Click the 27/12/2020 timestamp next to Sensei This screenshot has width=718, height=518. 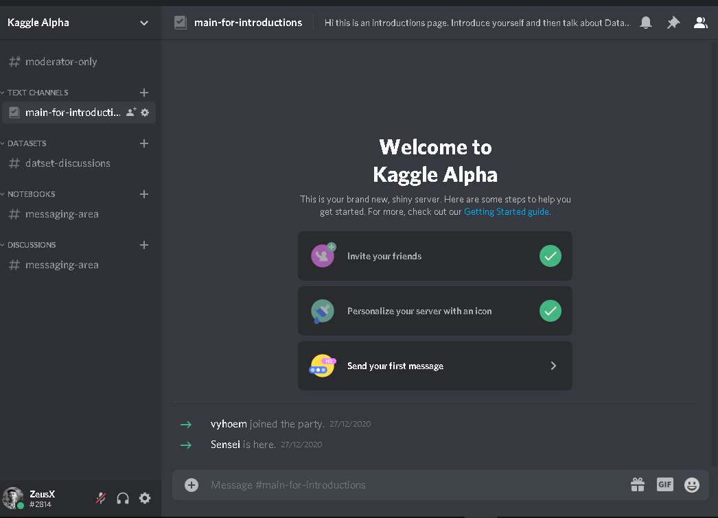[x=301, y=445]
